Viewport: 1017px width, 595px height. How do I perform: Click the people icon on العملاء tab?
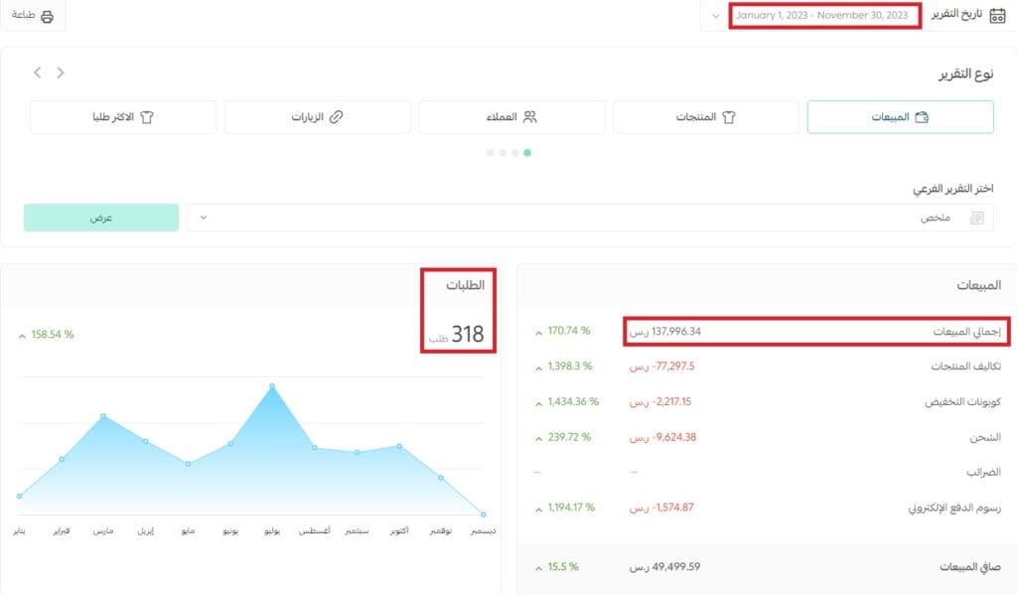pos(530,117)
